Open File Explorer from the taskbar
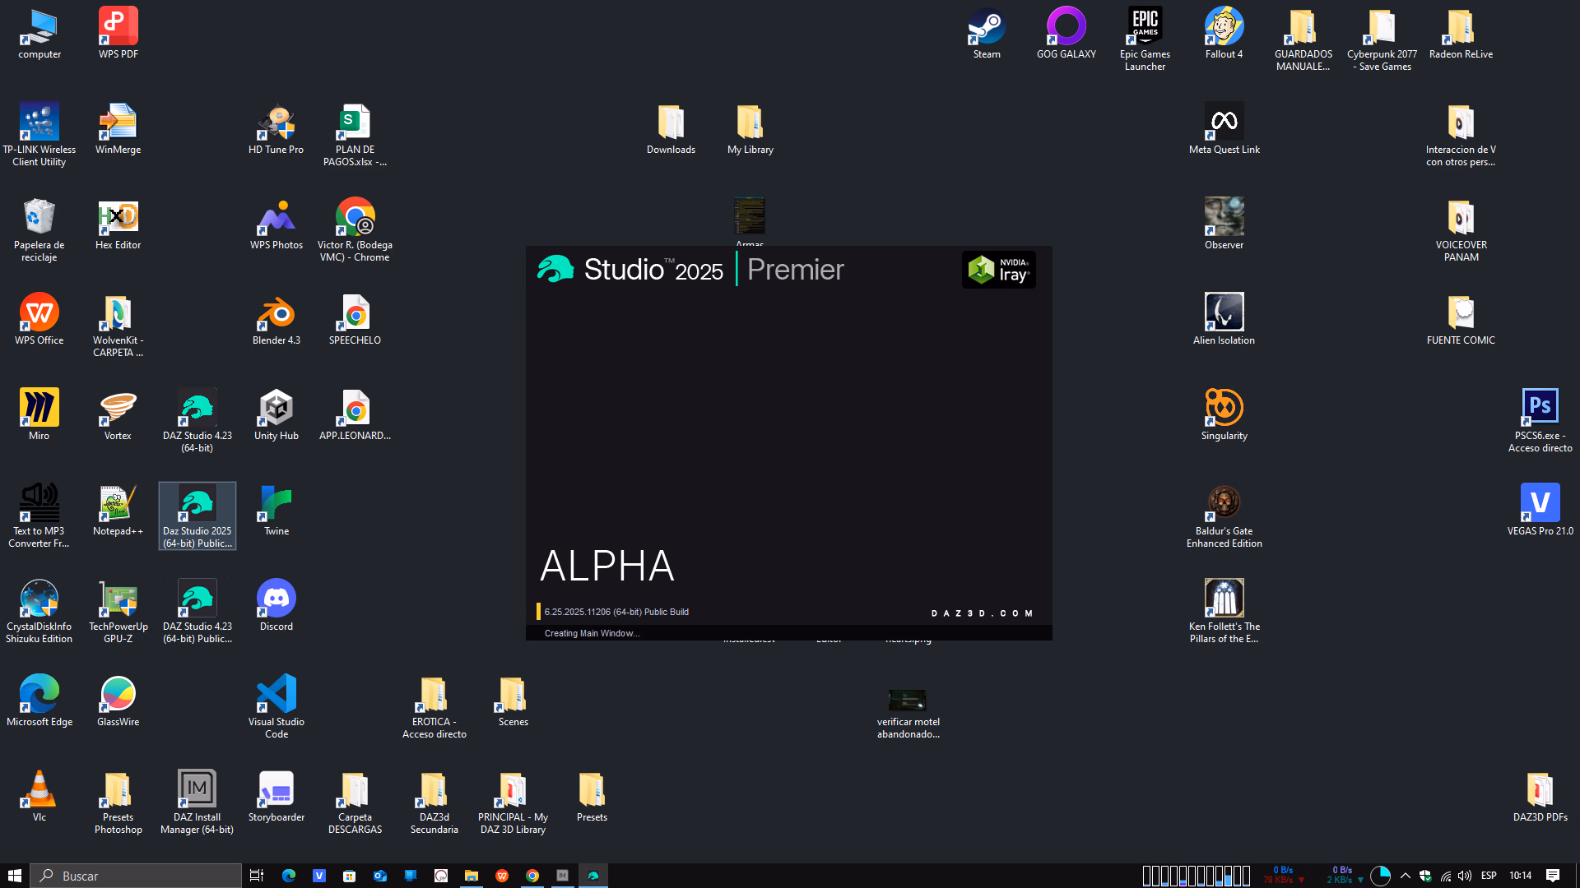 (x=472, y=876)
